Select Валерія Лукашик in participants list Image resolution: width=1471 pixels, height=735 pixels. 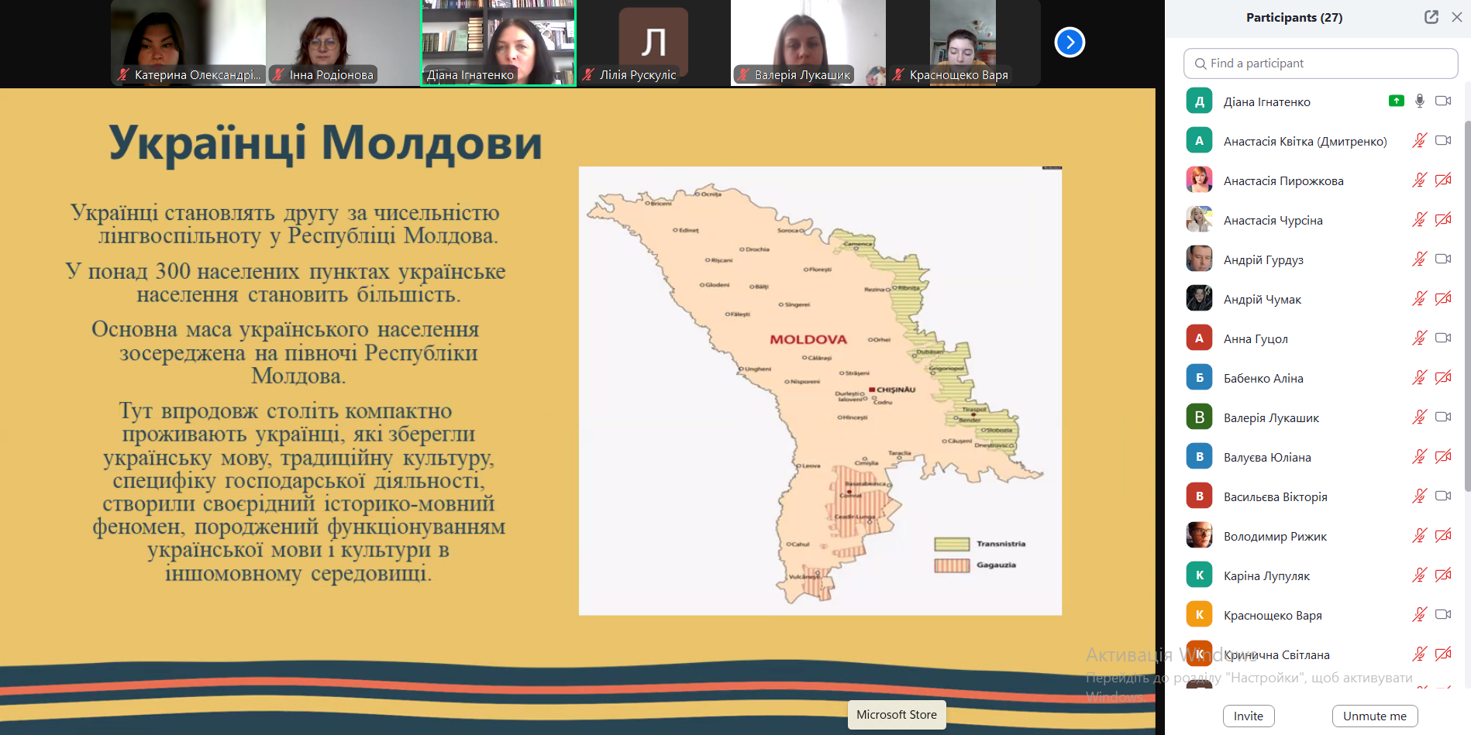click(x=1271, y=417)
